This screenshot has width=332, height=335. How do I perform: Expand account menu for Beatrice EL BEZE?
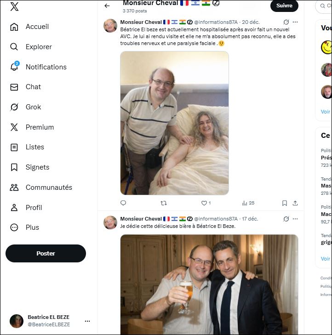point(87,321)
